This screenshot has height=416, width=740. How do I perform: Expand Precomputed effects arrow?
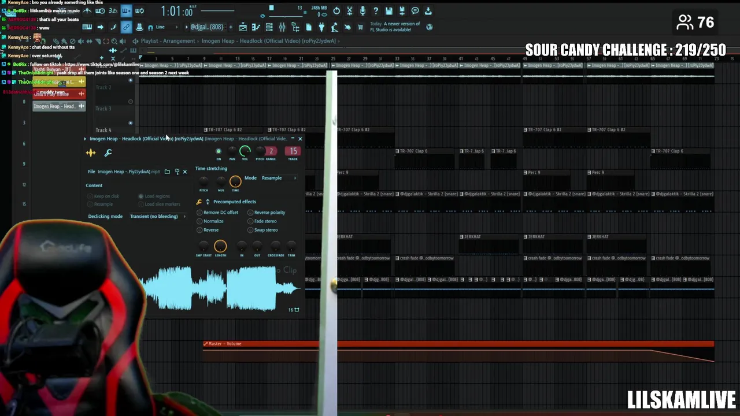coord(208,202)
